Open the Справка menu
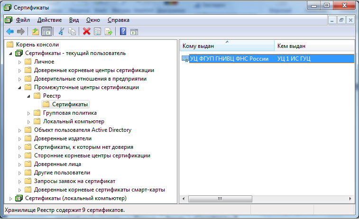The width and height of the screenshot is (359, 219). point(118,20)
